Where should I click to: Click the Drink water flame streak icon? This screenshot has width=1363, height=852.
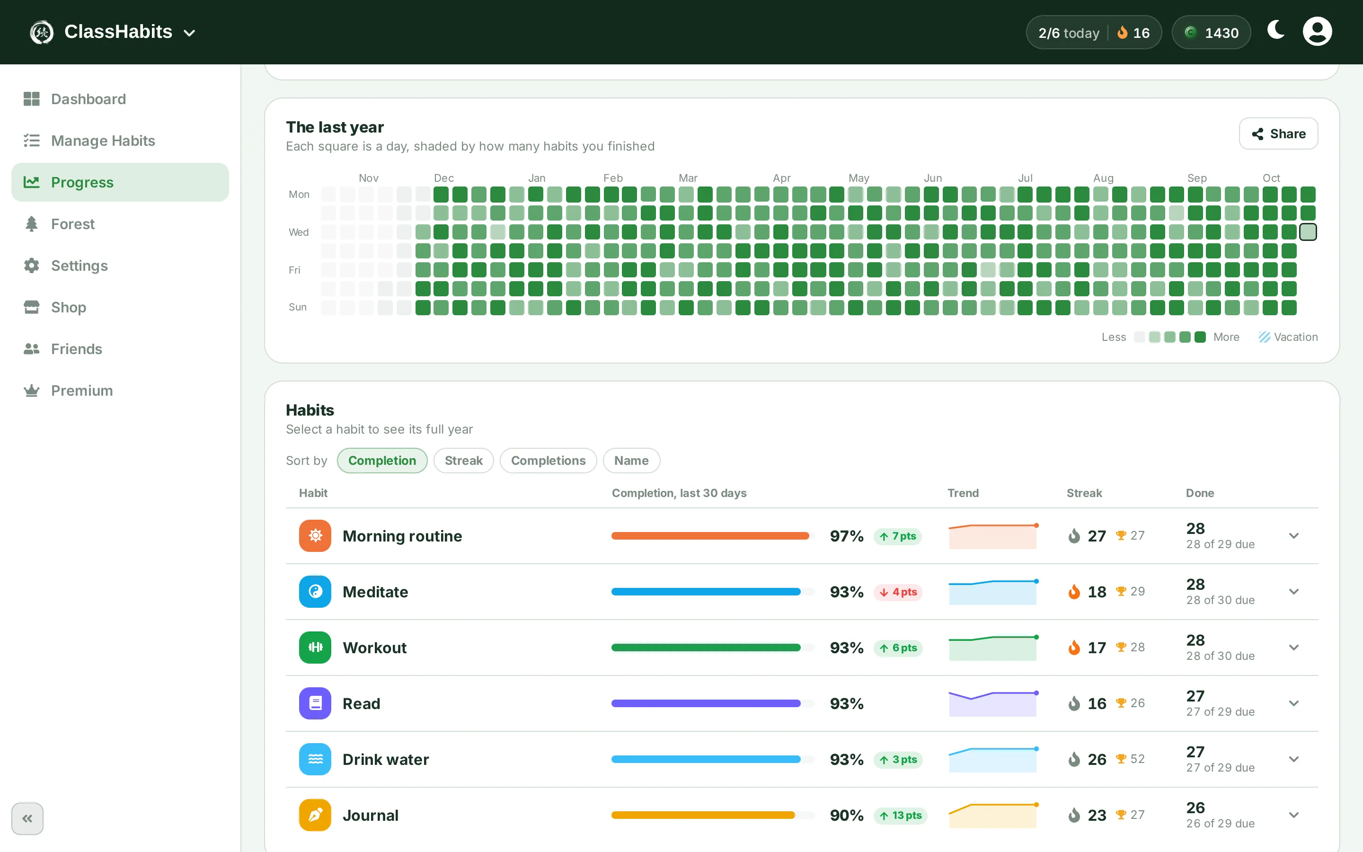(1074, 760)
